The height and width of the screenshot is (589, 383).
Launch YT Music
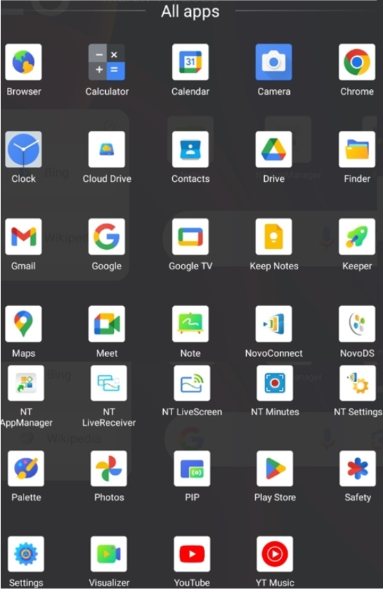coord(275,554)
